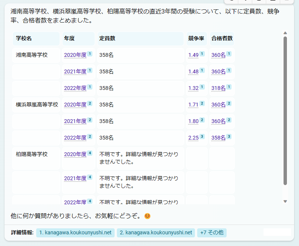The image size is (299, 246).
Task: Open the 2020年度 link in 柏陽高等学校 row
Action: pos(75,154)
